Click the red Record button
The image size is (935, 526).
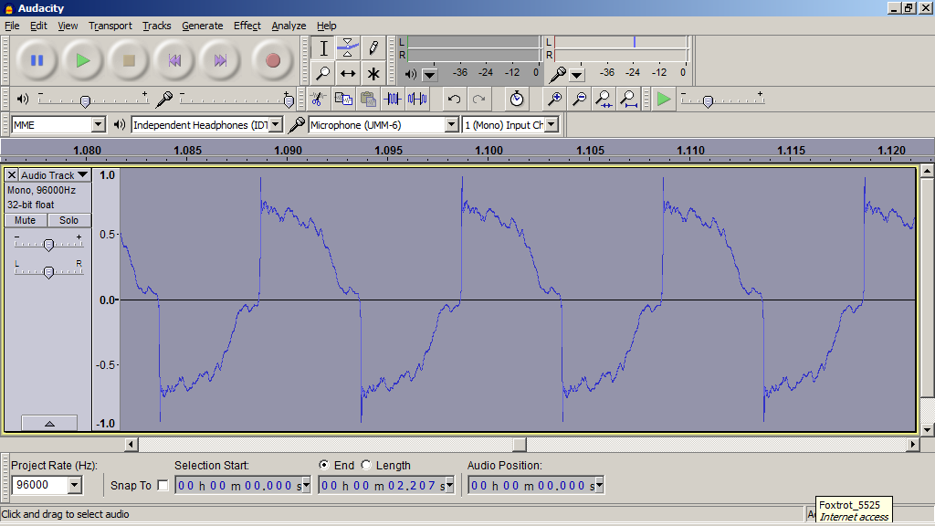[x=273, y=60]
